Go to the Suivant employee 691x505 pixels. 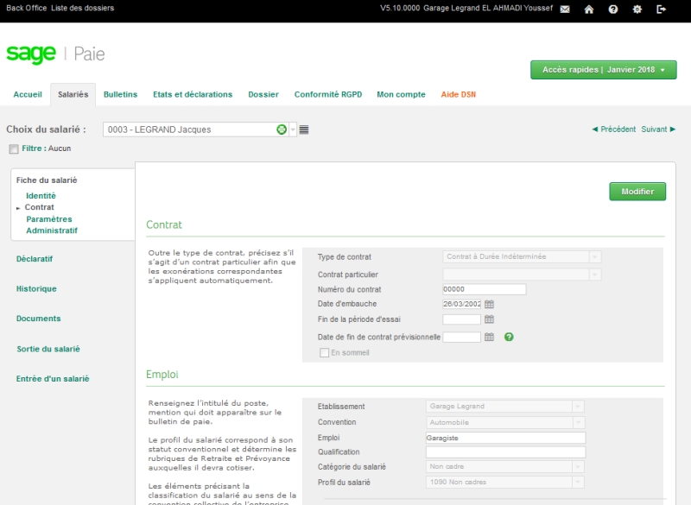(x=658, y=129)
